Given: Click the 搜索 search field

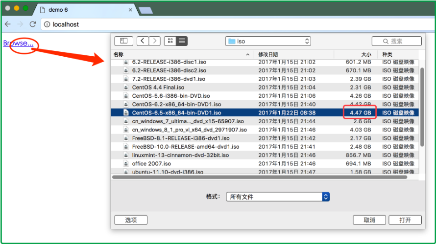Looking at the screenshot, I should (397, 42).
